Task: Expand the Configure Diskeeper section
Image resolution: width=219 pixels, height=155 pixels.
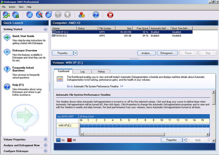Action: [46, 151]
